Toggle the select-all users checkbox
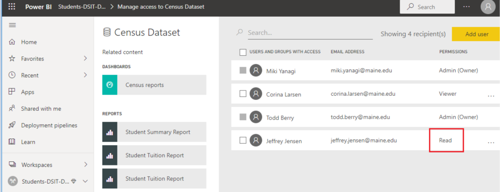This screenshot has height=192, width=500. pyautogui.click(x=243, y=52)
